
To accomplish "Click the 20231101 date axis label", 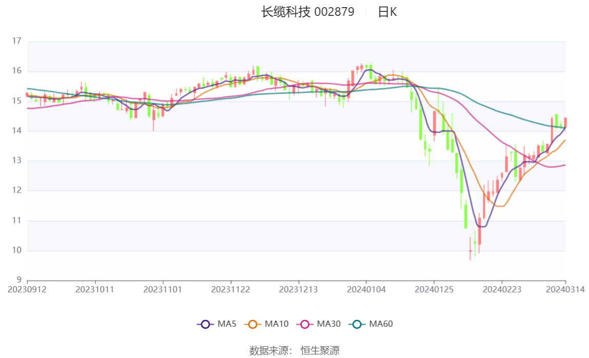I will 163,290.
